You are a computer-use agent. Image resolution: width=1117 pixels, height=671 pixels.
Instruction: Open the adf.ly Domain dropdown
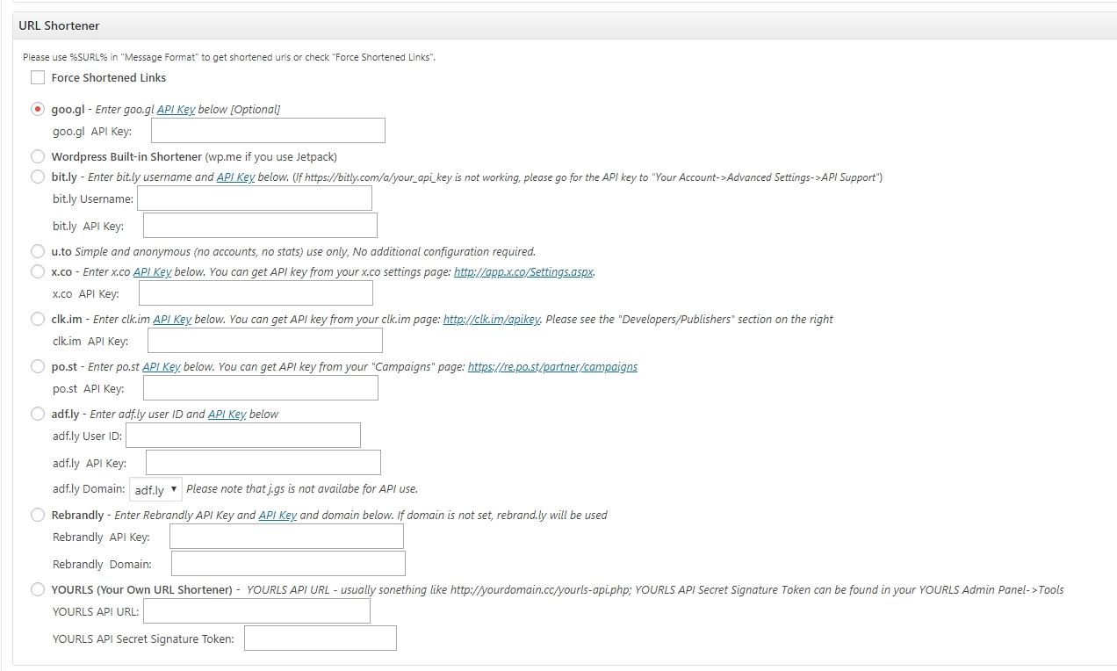tap(155, 489)
